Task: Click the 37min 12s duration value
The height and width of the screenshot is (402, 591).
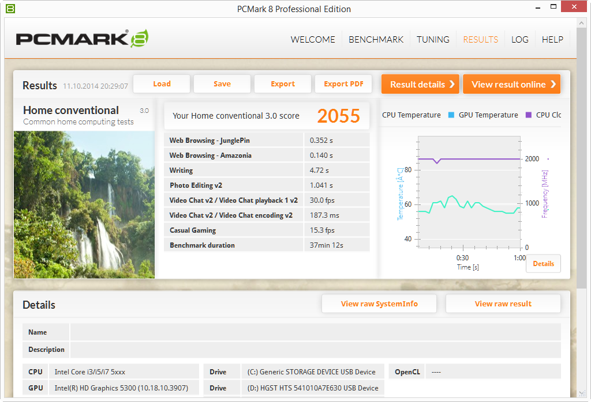Action: (x=327, y=245)
